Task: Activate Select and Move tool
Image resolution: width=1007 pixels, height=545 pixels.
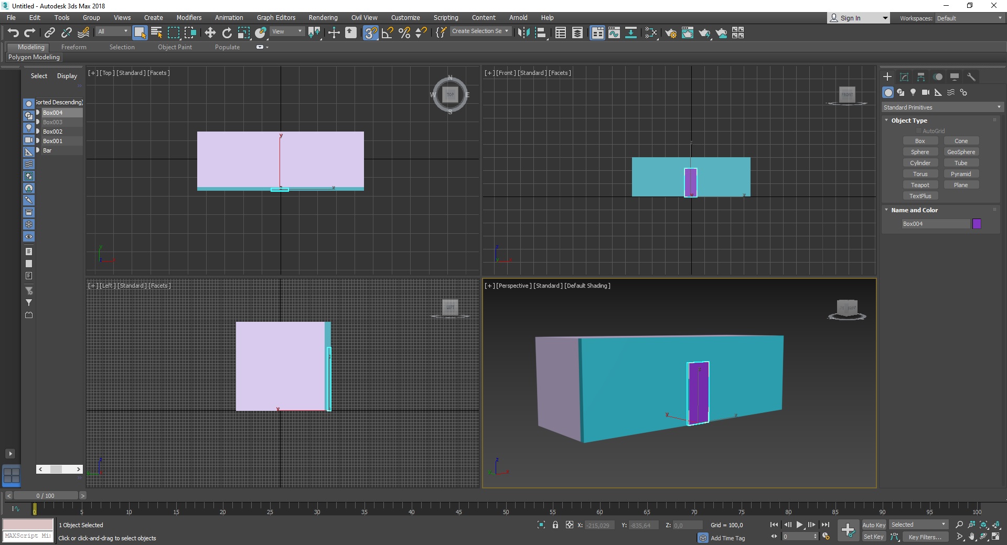Action: (x=210, y=33)
